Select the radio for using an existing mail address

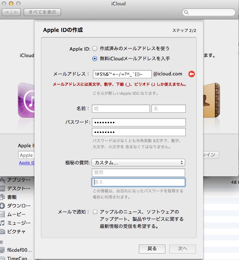(95, 48)
